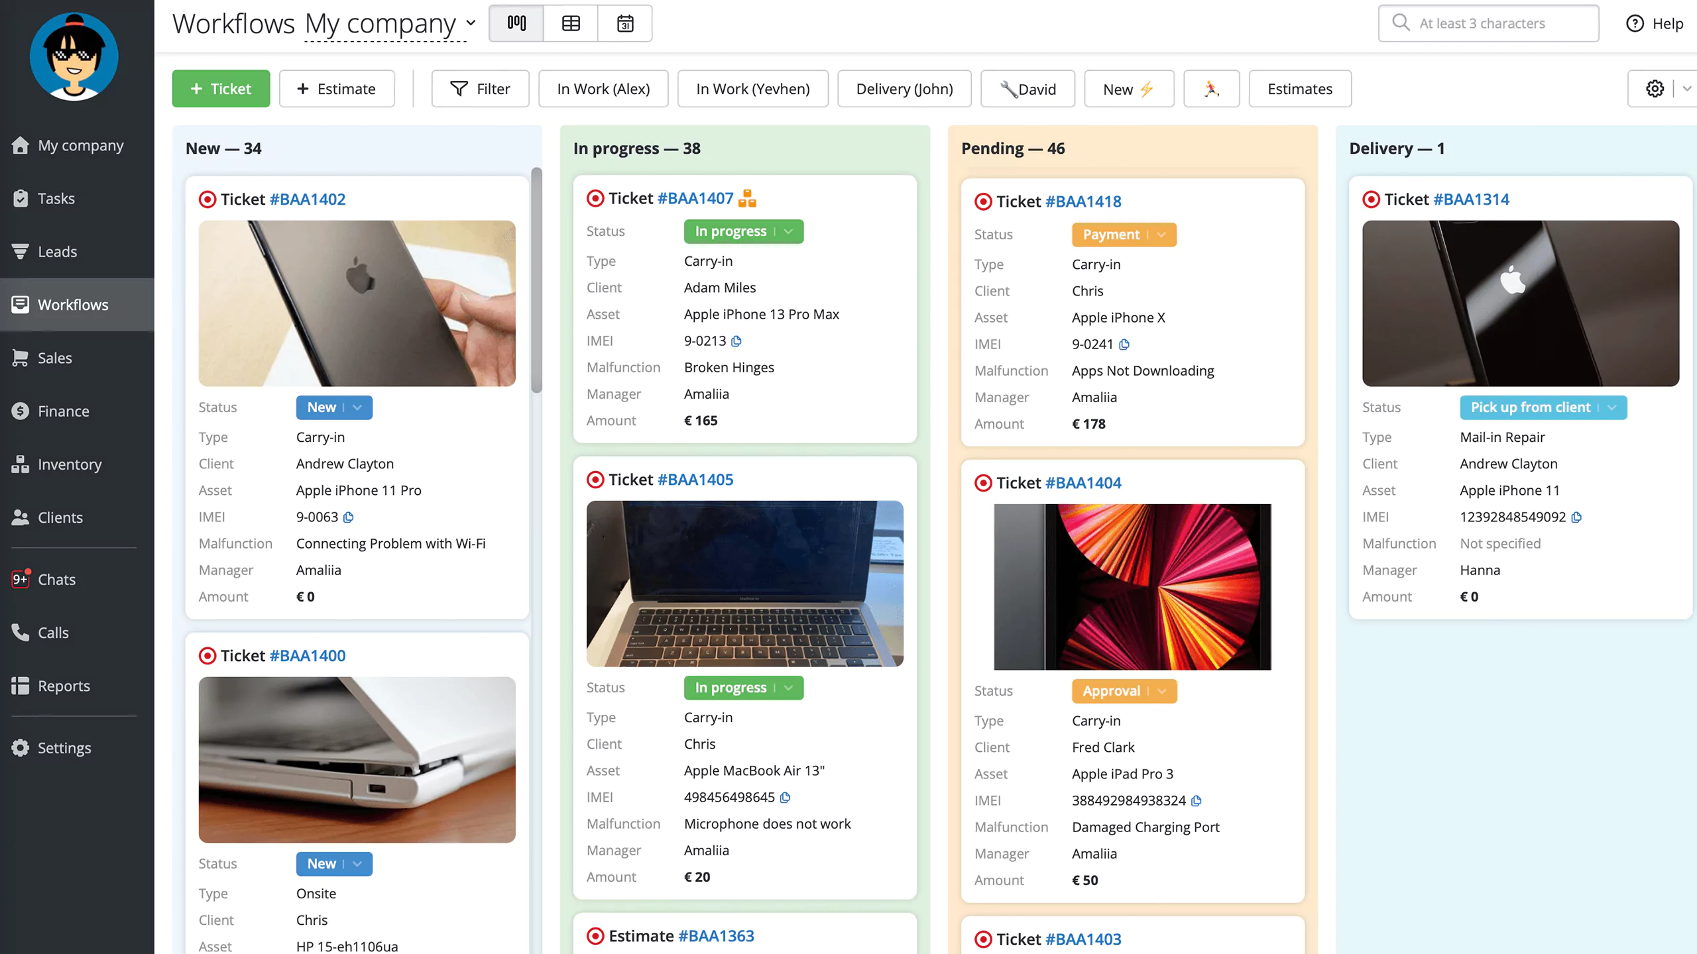
Task: Open the Filter button
Action: click(x=480, y=89)
